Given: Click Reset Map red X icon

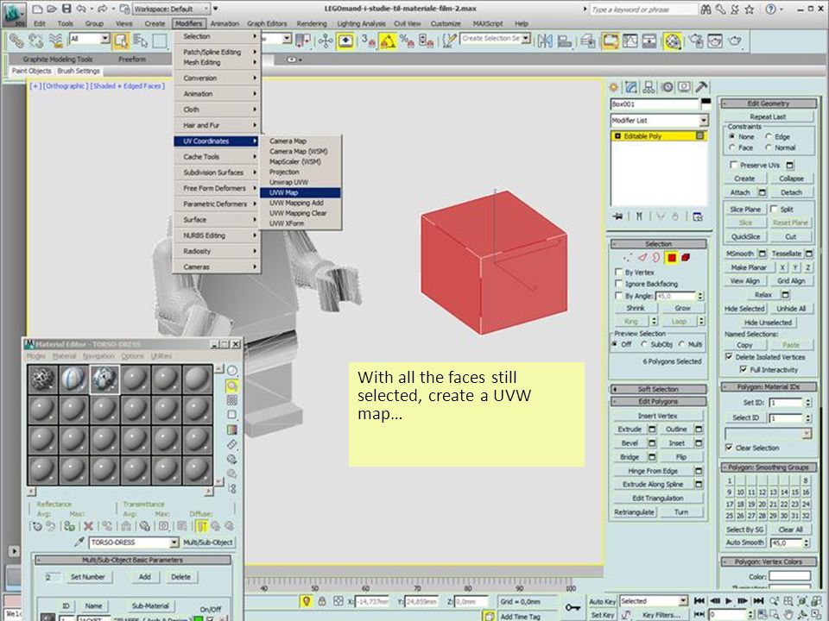Looking at the screenshot, I should pyautogui.click(x=88, y=526).
